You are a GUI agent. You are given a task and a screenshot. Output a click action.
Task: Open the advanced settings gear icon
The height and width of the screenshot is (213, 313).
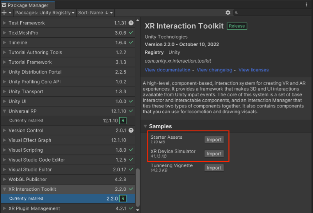tap(228, 12)
